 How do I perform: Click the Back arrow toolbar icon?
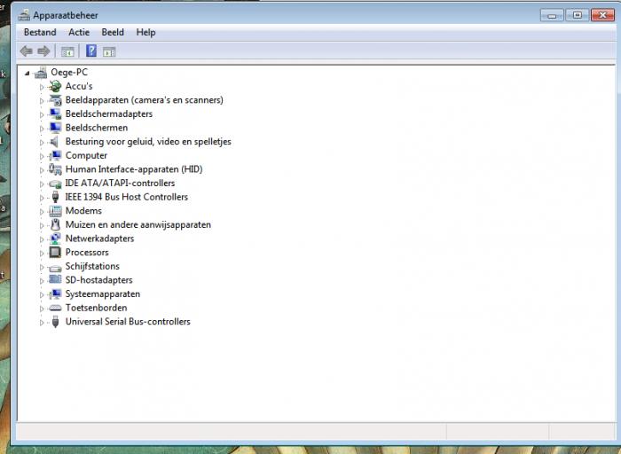coord(26,51)
